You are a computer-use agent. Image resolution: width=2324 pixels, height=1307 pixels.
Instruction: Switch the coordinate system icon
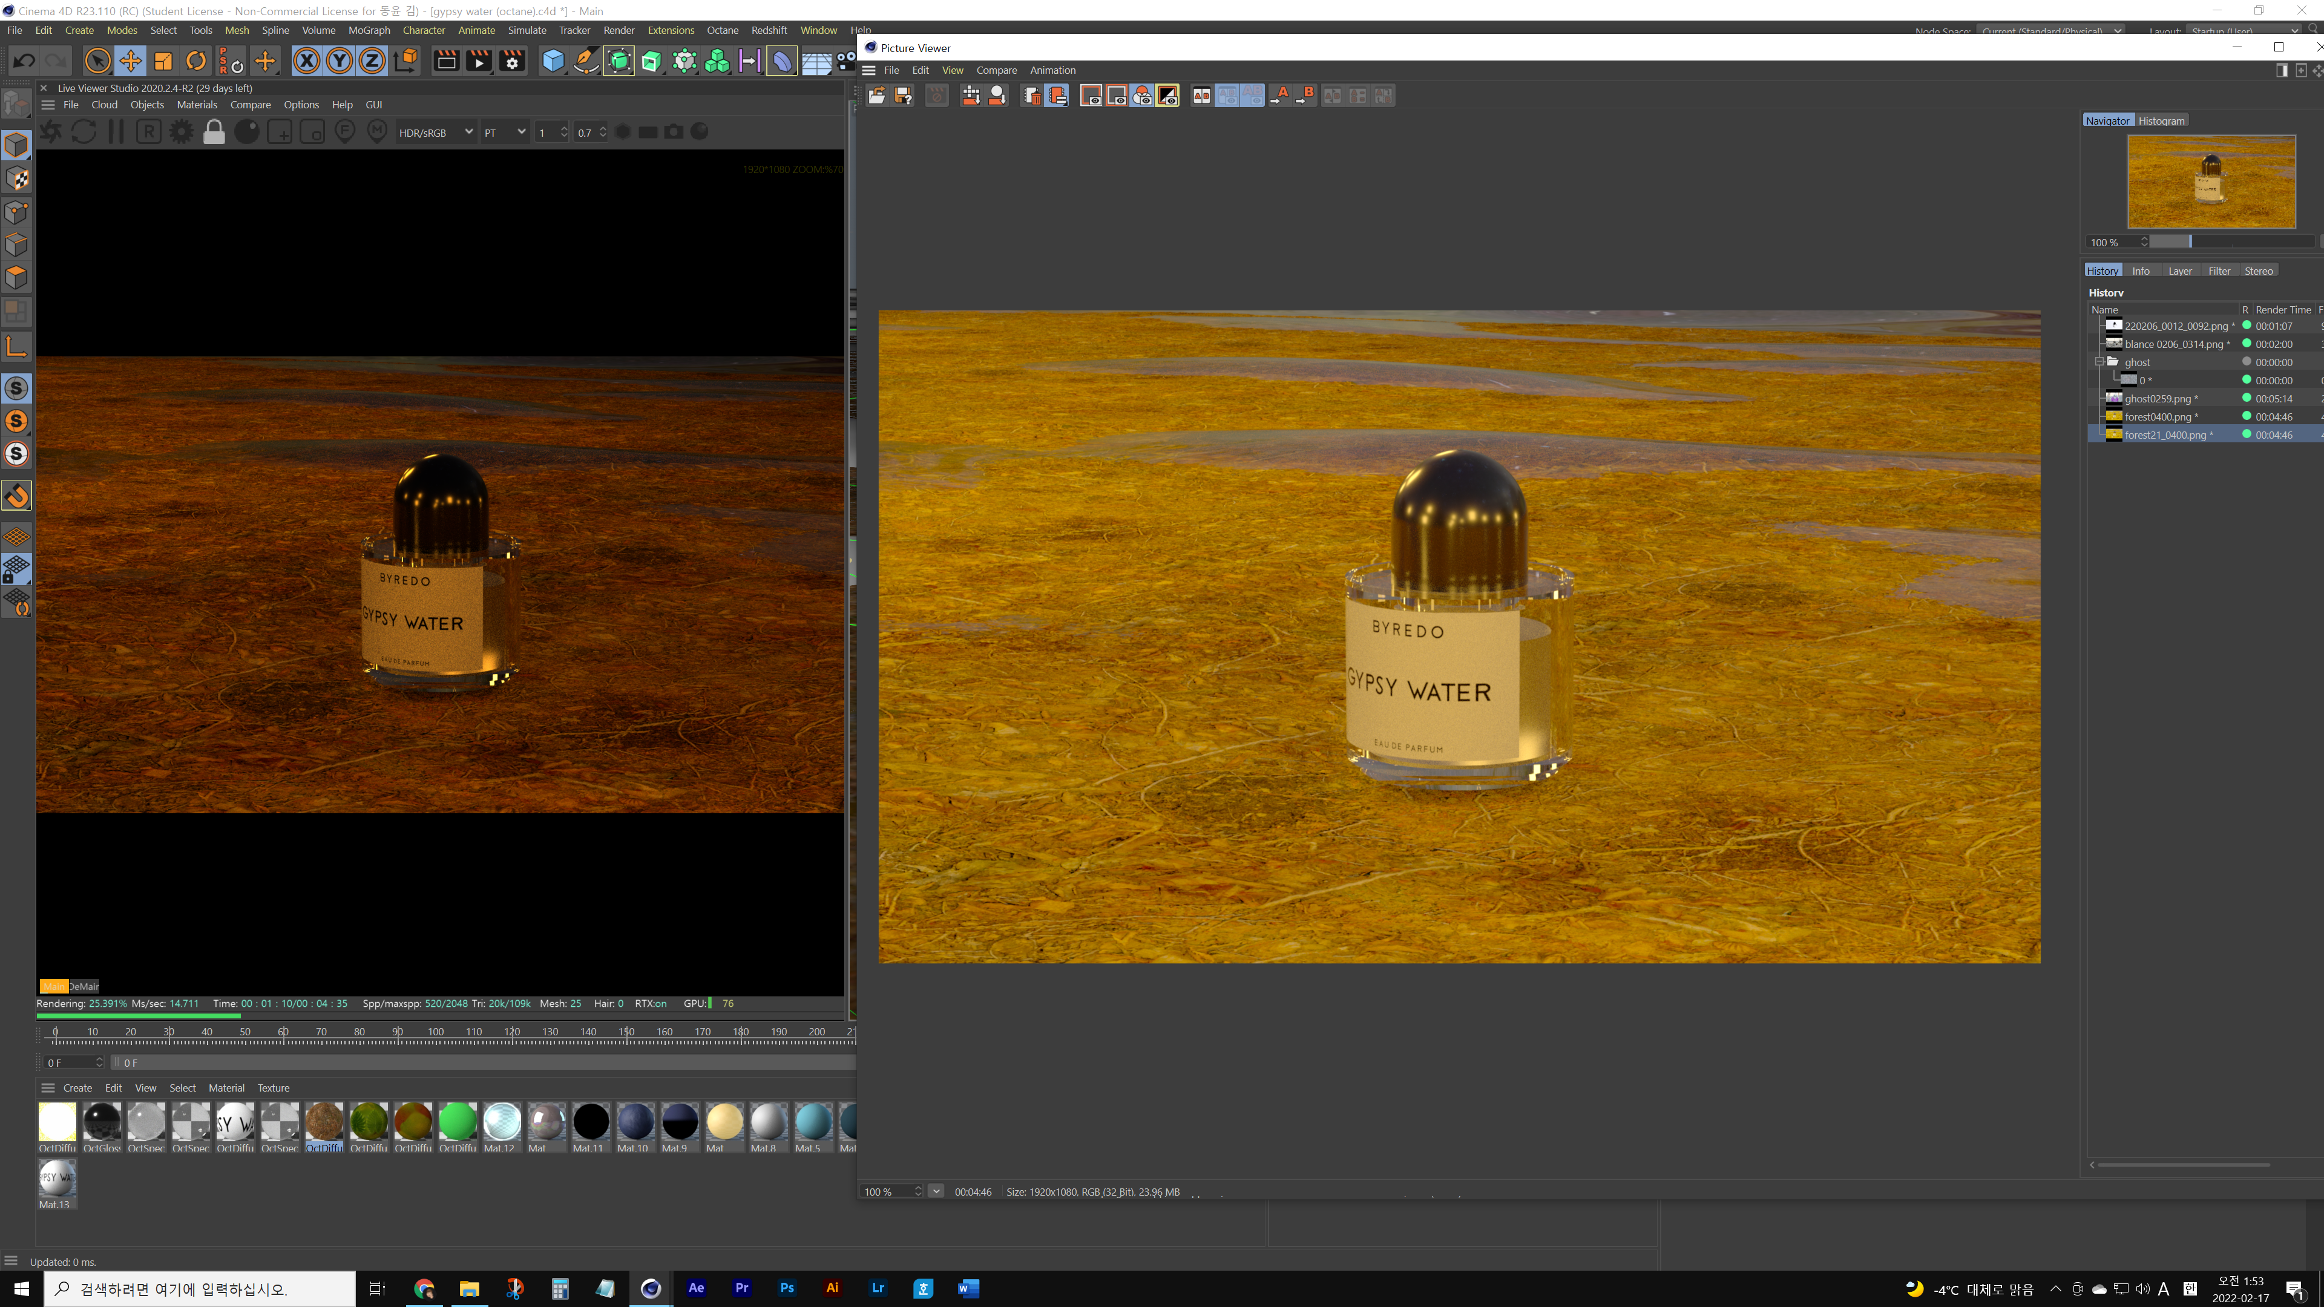click(406, 61)
